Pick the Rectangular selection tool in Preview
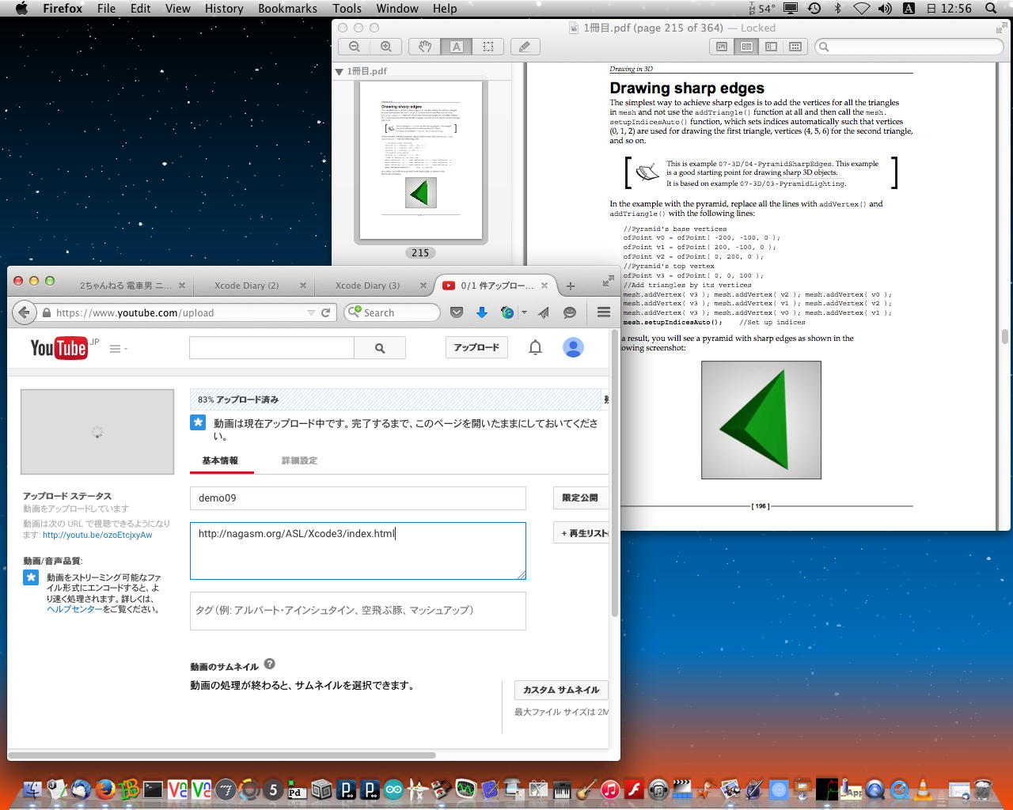 tap(488, 47)
